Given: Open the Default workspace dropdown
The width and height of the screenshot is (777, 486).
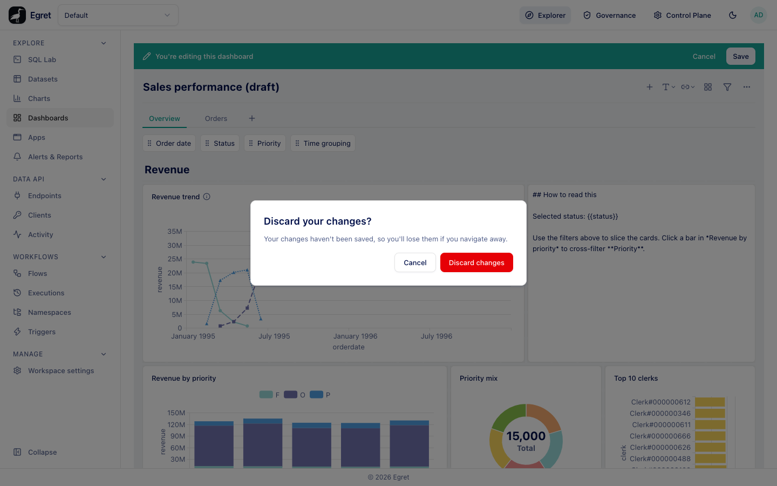Looking at the screenshot, I should coord(118,15).
